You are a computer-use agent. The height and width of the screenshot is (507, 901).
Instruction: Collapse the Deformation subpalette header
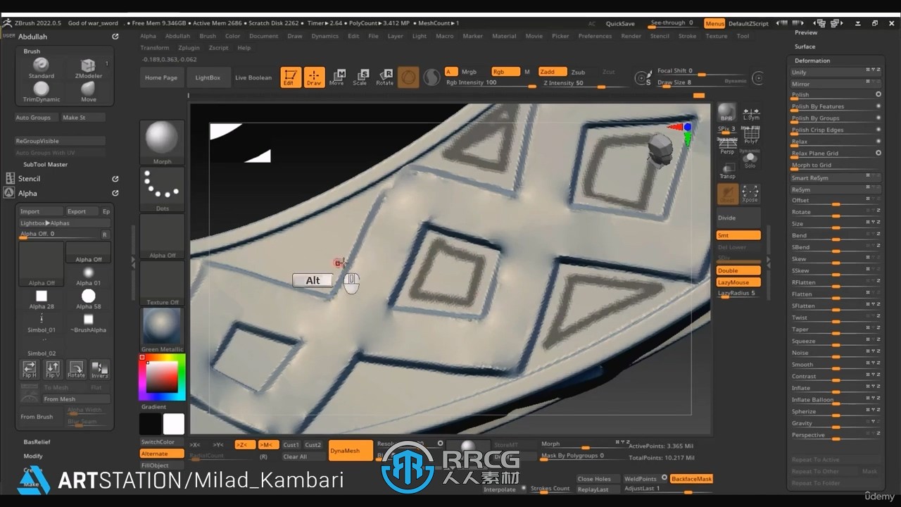pyautogui.click(x=812, y=61)
